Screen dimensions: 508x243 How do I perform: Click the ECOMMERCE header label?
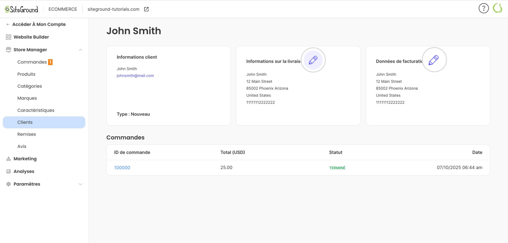(x=63, y=9)
